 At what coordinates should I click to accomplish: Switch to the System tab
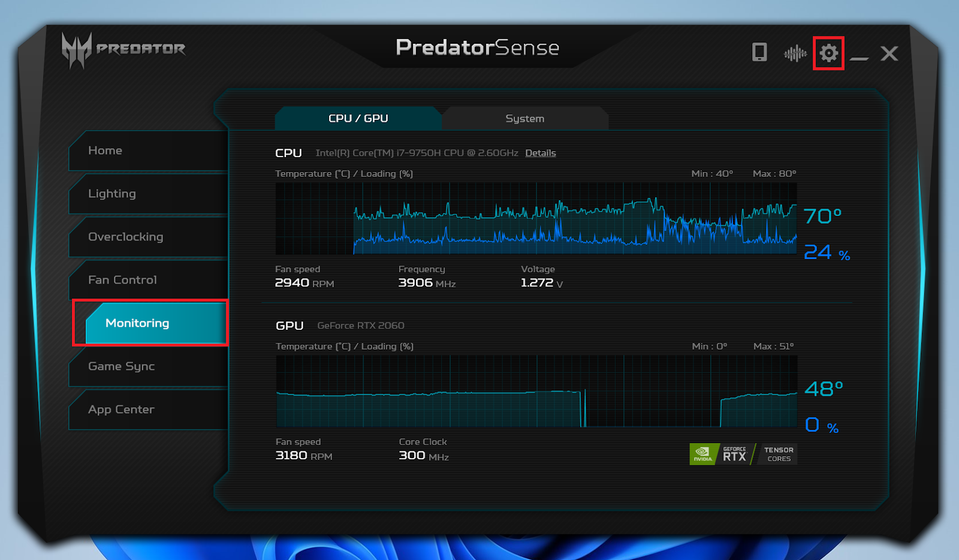pos(525,119)
